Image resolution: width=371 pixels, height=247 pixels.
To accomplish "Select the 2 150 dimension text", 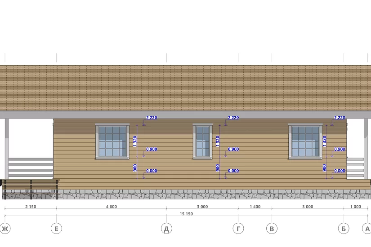I will tap(31, 207).
